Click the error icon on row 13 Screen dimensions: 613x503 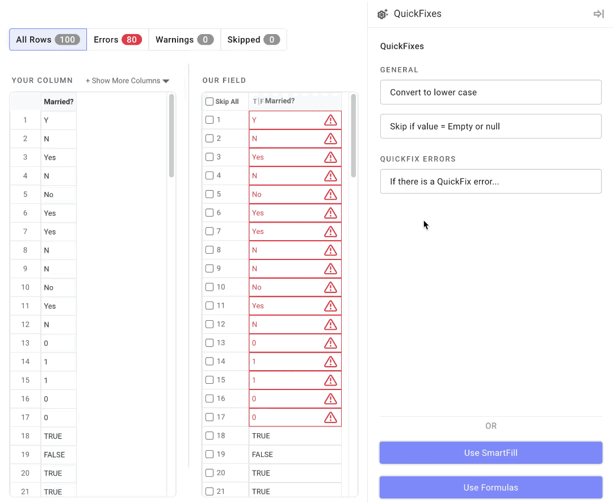(x=330, y=343)
